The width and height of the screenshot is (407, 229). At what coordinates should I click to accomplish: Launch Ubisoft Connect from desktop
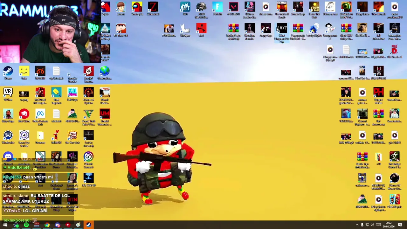pyautogui.click(x=89, y=160)
